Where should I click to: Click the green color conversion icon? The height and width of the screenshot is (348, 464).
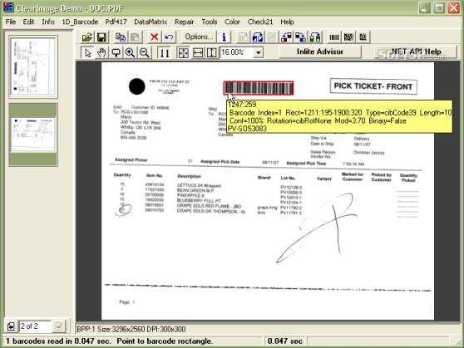tap(315, 37)
